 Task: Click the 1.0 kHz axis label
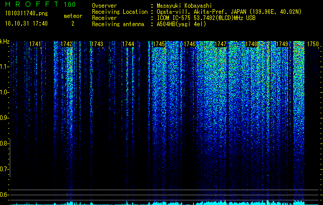tap(4, 92)
